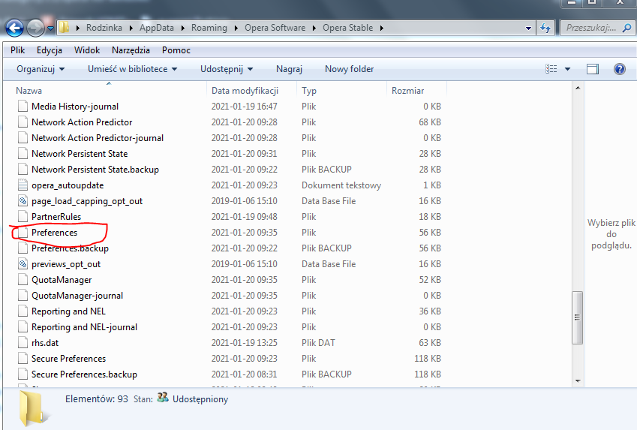The height and width of the screenshot is (430, 637).
Task: Toggle the preview pane icon
Action: coord(593,69)
